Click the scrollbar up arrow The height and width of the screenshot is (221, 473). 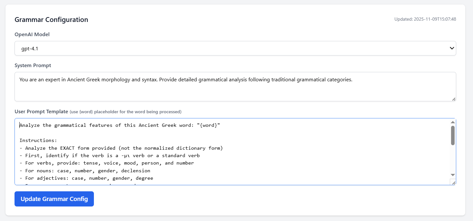453,122
